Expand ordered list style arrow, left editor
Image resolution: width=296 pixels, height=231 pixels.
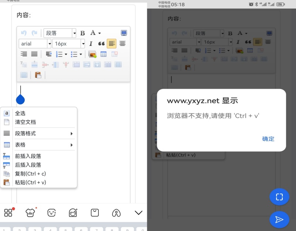point(66,54)
